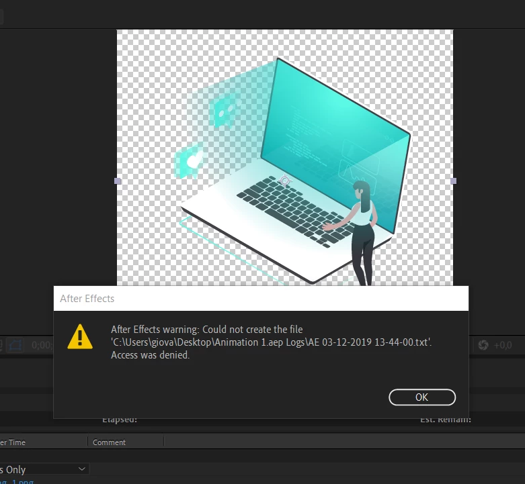The height and width of the screenshot is (484, 525).
Task: Click the 'Access was denied.' text
Action: coord(151,355)
